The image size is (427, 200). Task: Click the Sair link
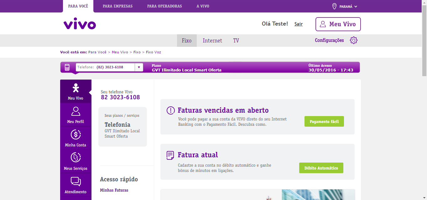(299, 24)
